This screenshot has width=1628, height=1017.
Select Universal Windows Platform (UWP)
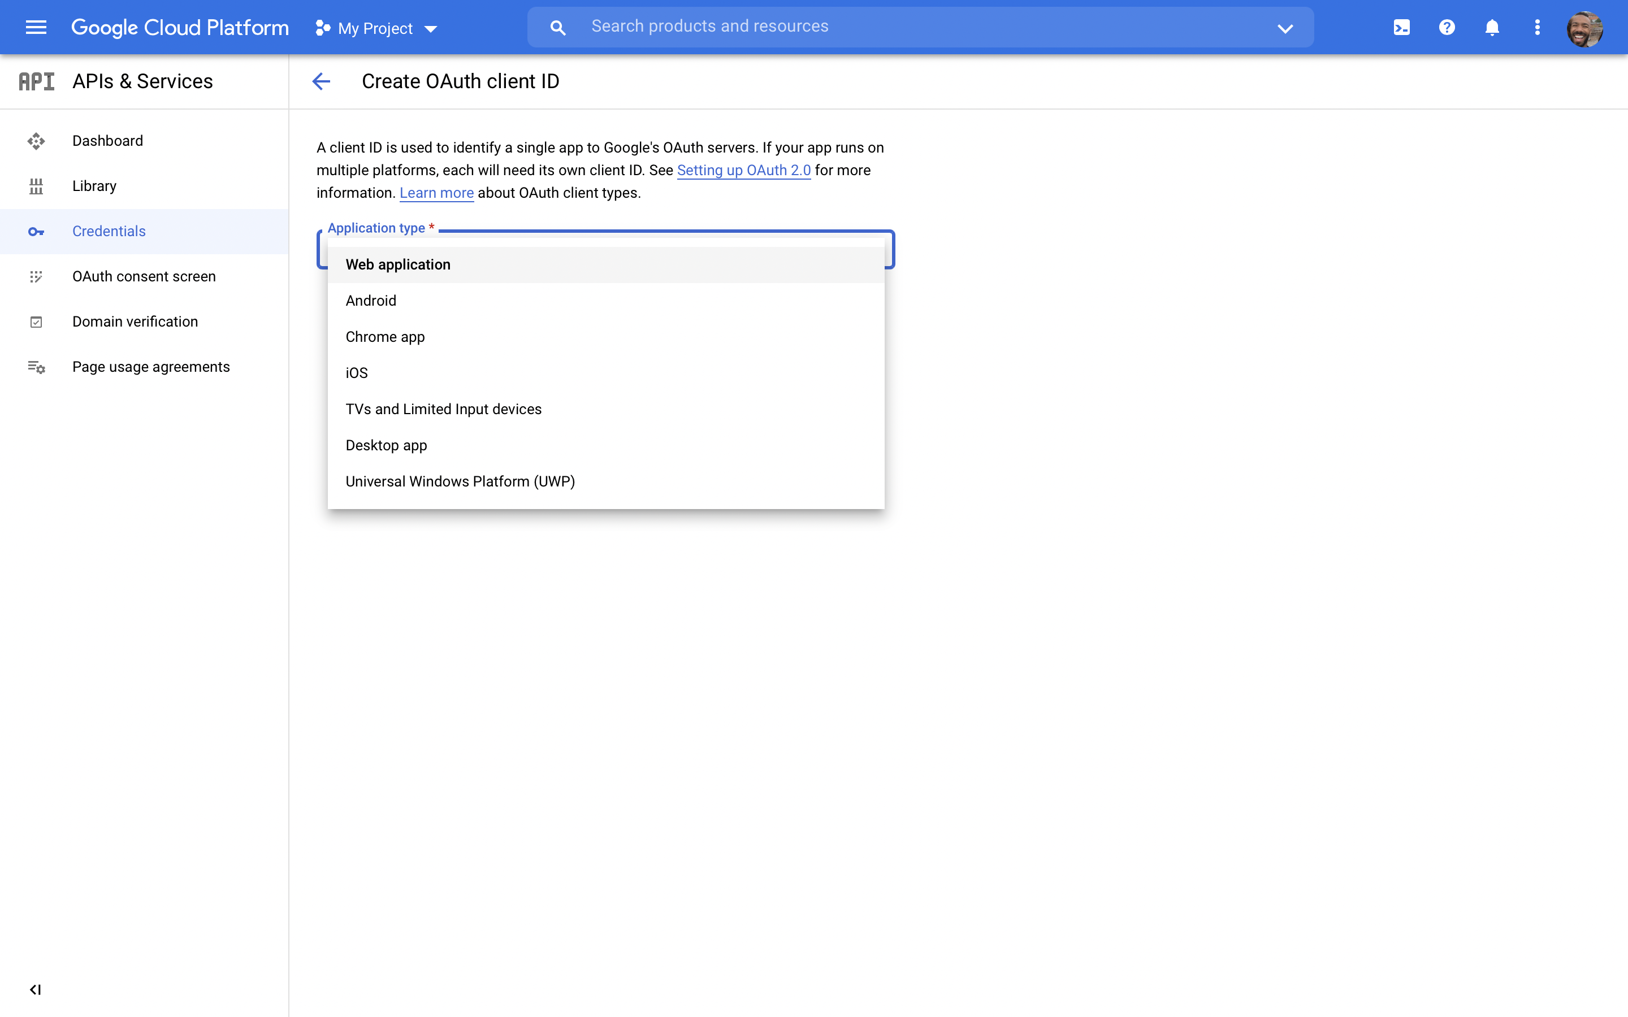[460, 481]
